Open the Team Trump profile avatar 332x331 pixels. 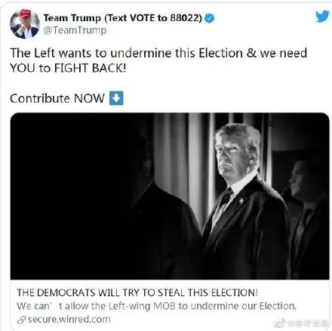(25, 24)
